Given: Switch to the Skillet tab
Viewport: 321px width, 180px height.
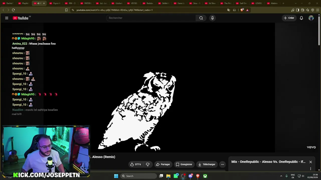Looking at the screenshot, I should [164, 3].
